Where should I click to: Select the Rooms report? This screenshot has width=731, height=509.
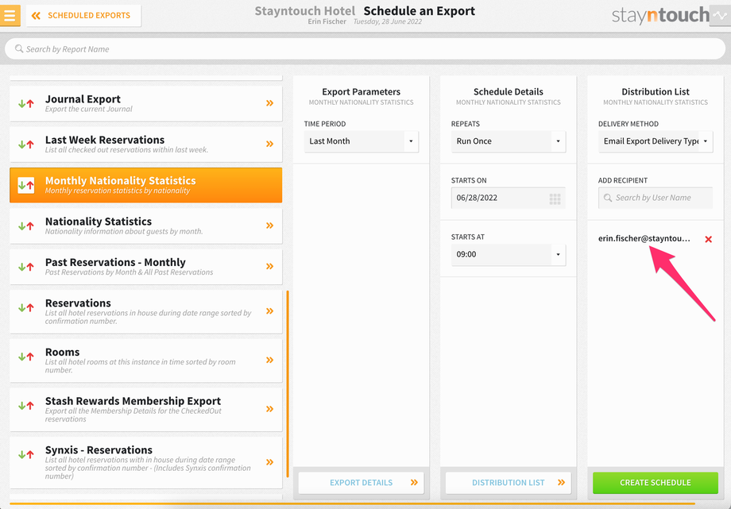point(146,361)
